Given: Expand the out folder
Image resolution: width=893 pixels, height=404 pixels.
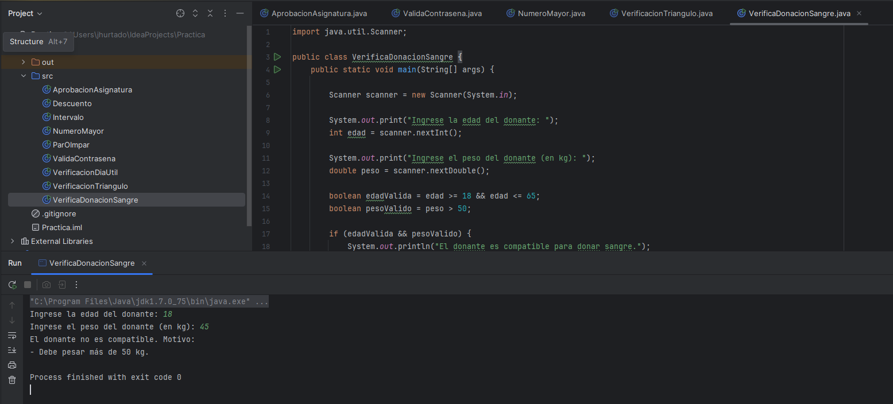Looking at the screenshot, I should click(24, 62).
